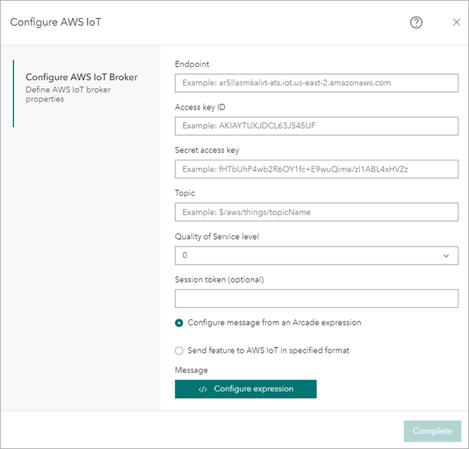The width and height of the screenshot is (469, 449).
Task: Open the Quality of Service level dropdown
Action: [317, 255]
